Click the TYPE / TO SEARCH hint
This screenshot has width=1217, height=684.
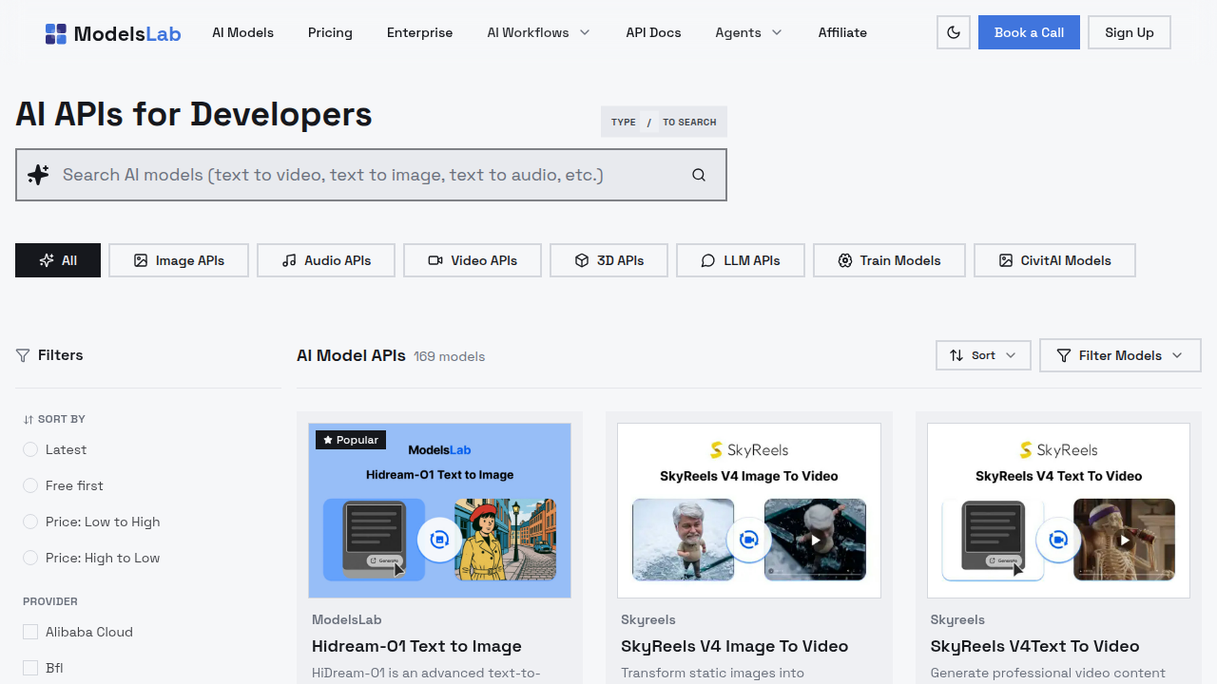[x=664, y=122]
